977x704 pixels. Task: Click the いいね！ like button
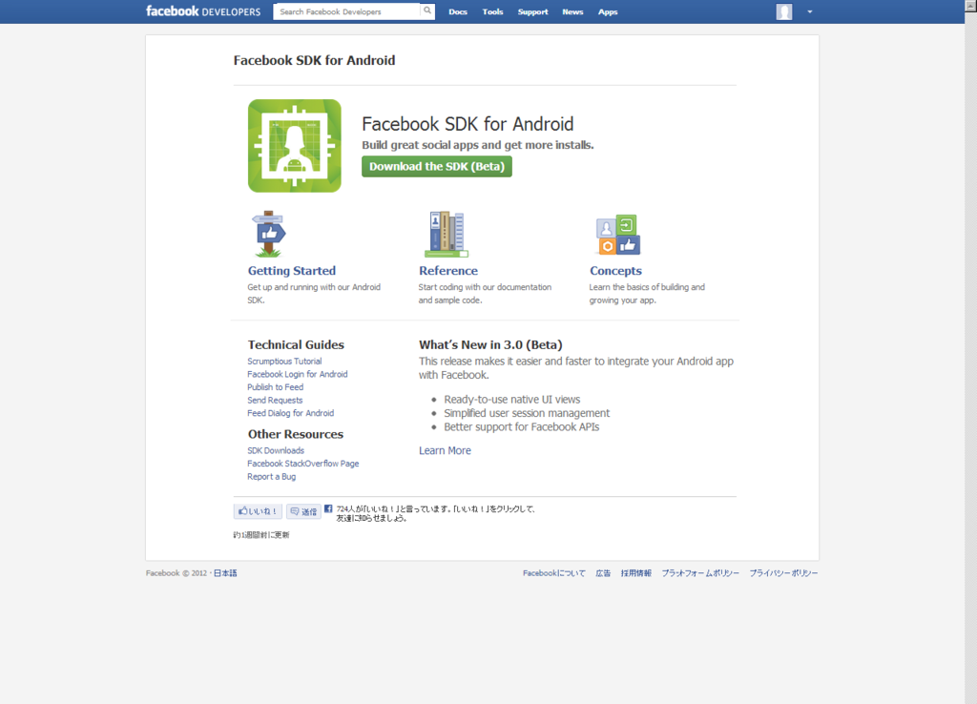258,511
